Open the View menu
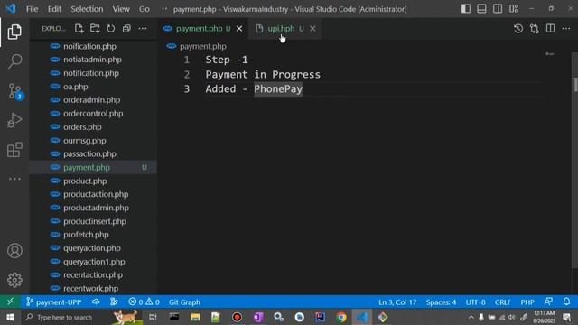 click(x=121, y=9)
